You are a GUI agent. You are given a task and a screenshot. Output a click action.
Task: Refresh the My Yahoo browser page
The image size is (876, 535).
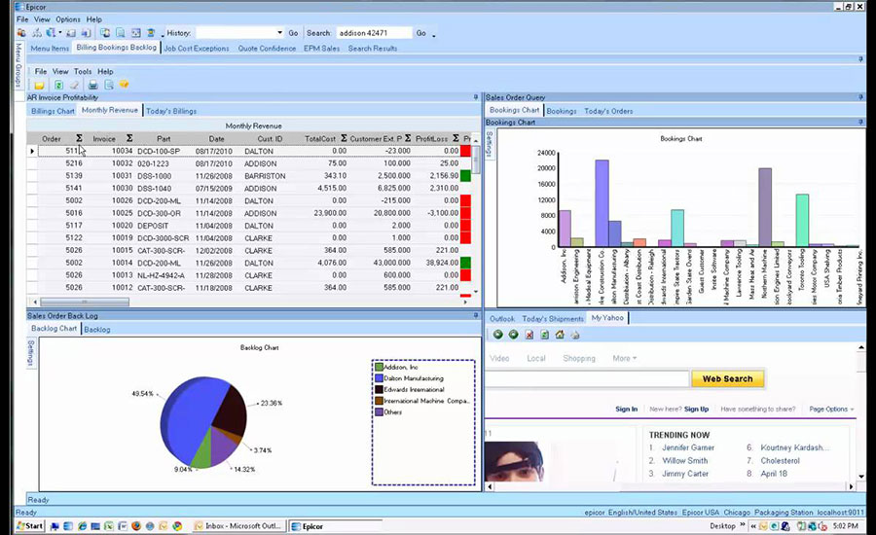tap(544, 335)
